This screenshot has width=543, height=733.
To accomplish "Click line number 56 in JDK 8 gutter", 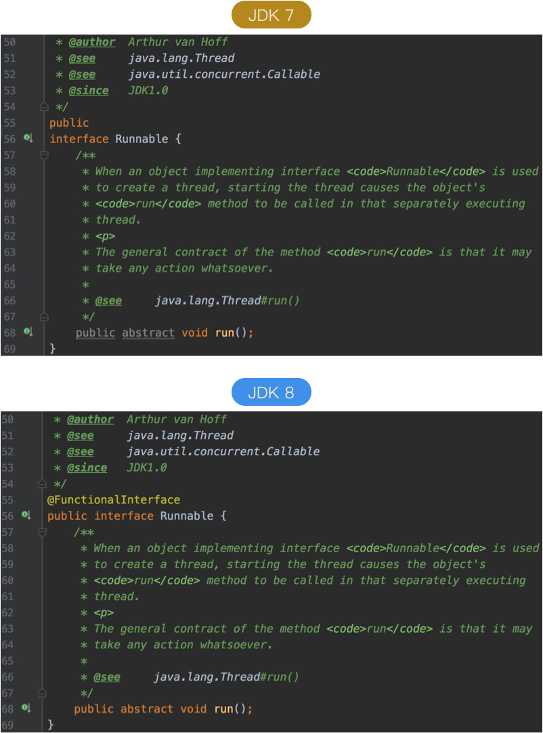I will point(7,516).
